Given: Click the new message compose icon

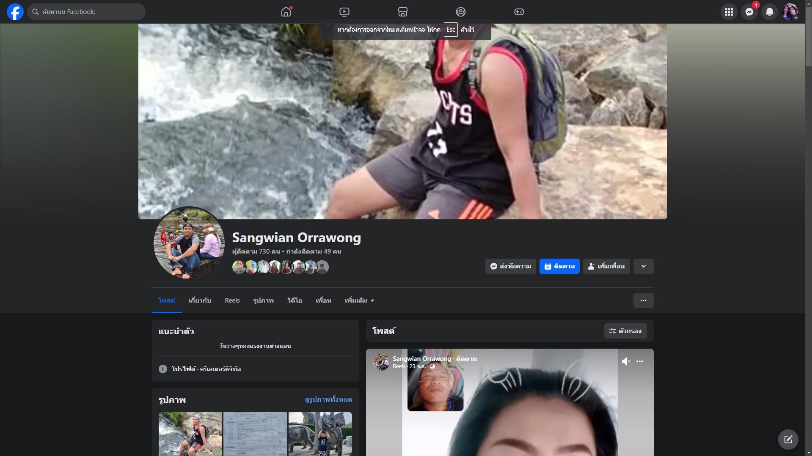Looking at the screenshot, I should coord(788,440).
